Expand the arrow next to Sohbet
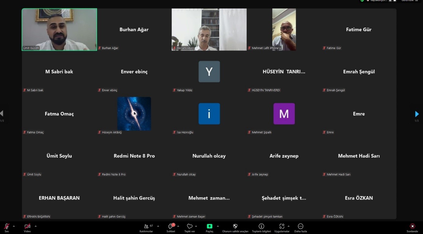The height and width of the screenshot is (234, 423). click(x=178, y=226)
